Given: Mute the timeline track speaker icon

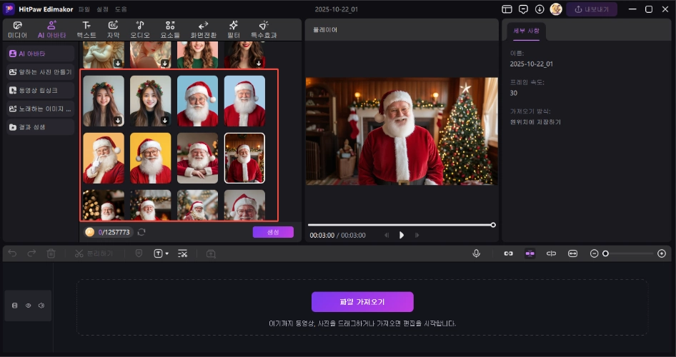Looking at the screenshot, I should [x=41, y=306].
